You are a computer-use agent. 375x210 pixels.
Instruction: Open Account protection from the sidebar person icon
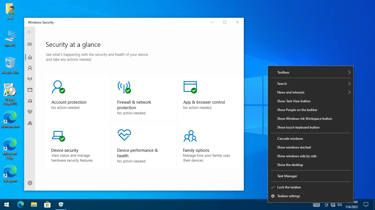tap(30, 68)
